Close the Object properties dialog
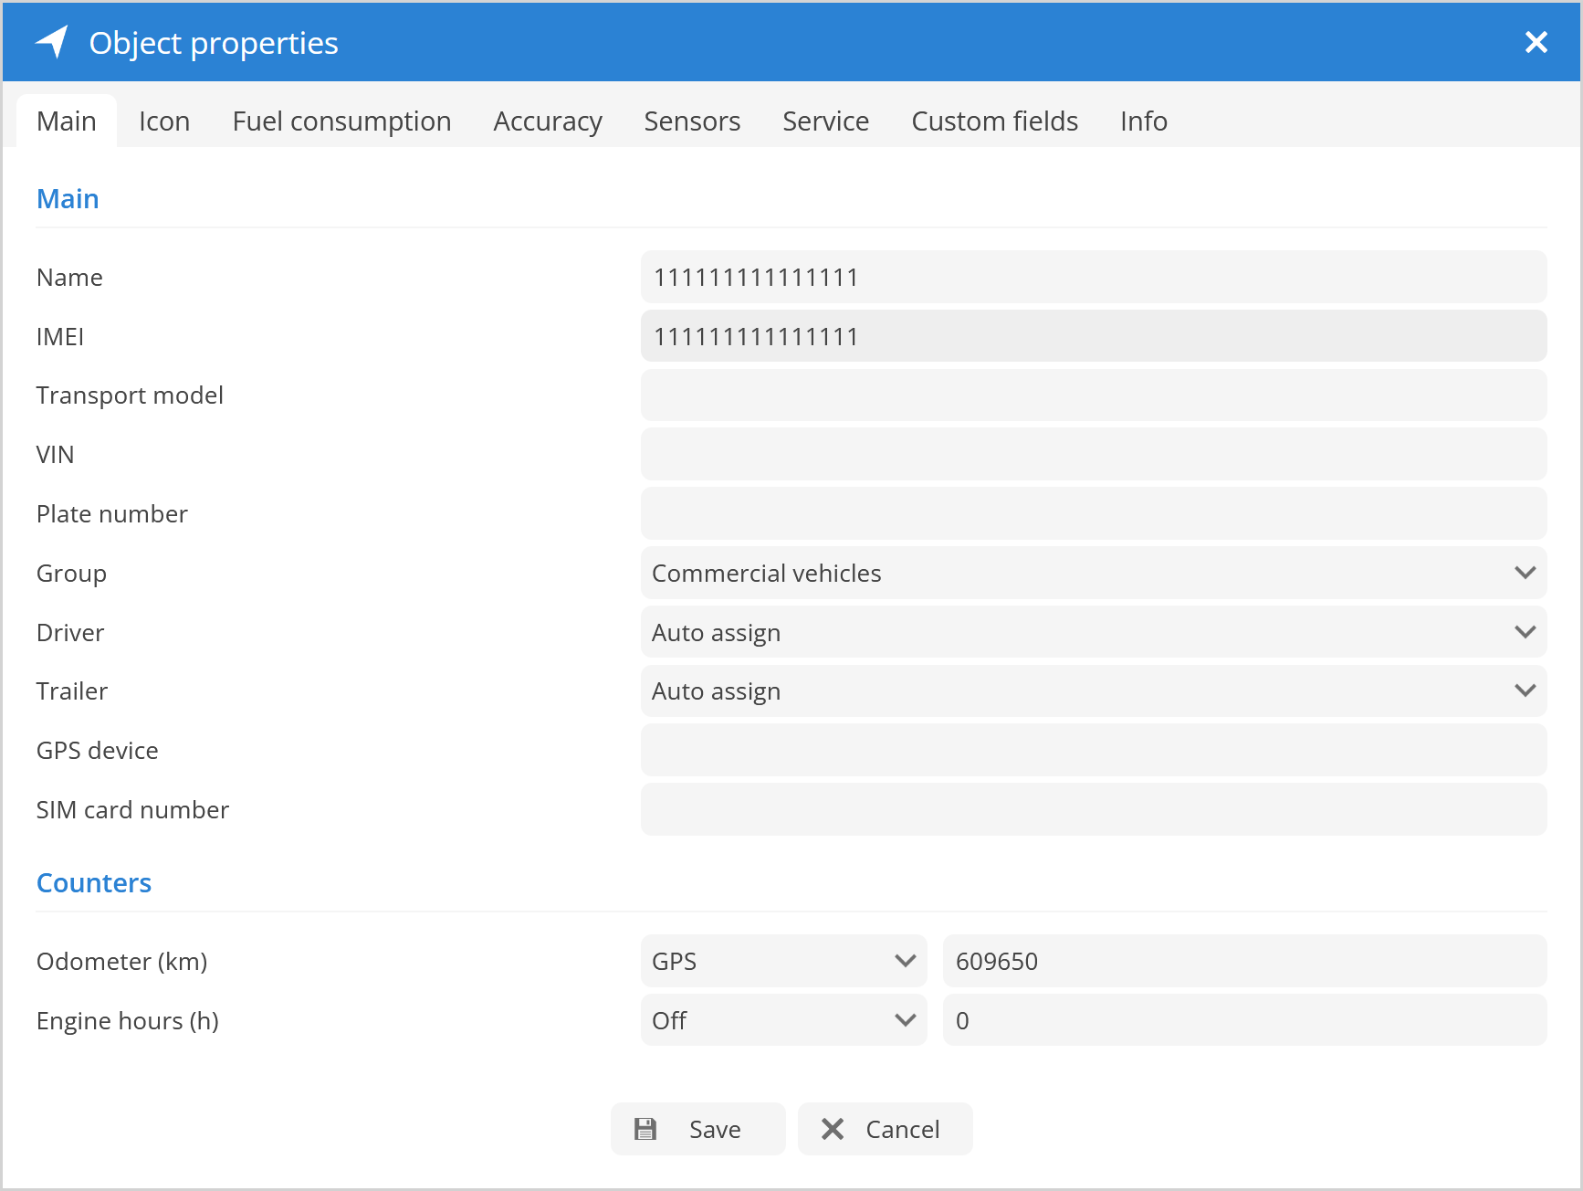This screenshot has width=1583, height=1191. [1536, 42]
